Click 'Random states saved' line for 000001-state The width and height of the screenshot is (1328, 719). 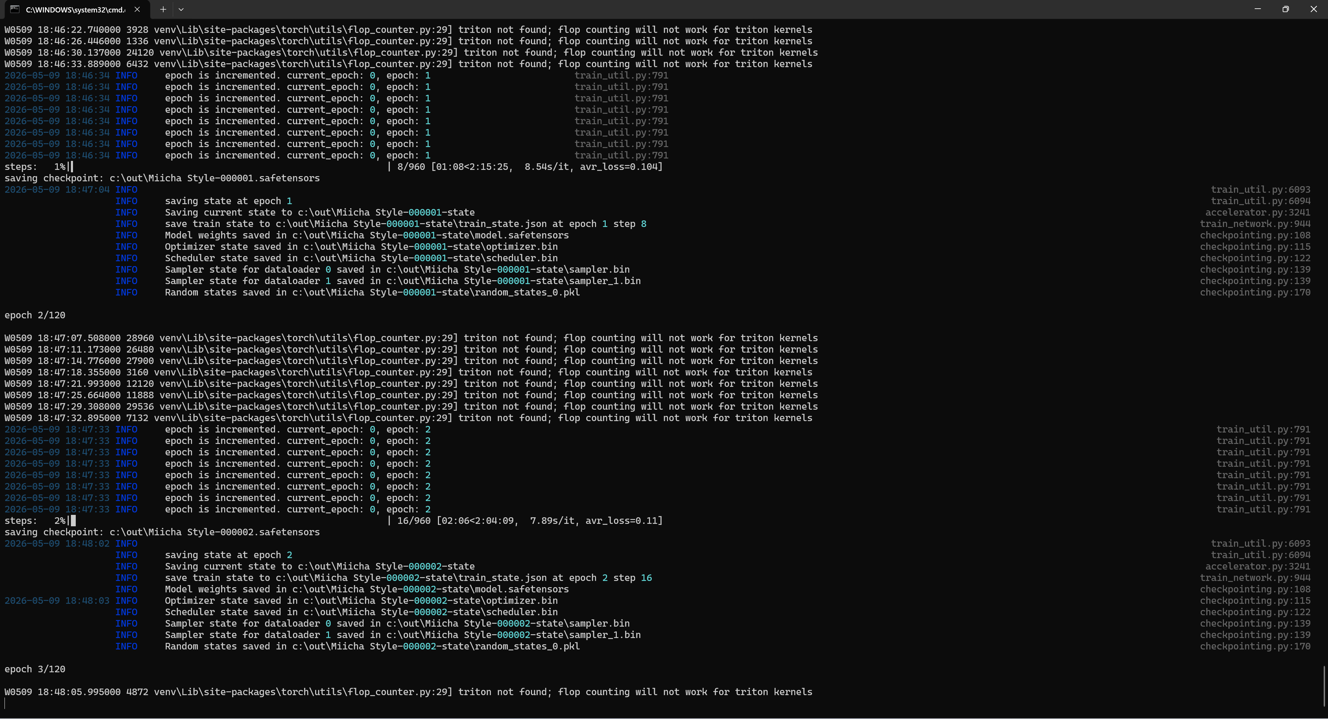(x=372, y=292)
